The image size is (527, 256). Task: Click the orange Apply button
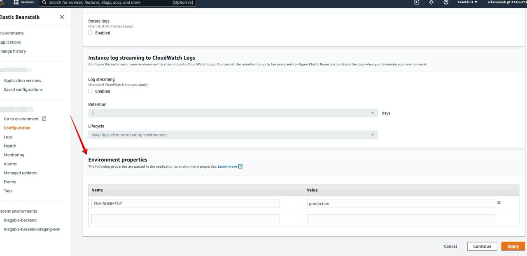point(513,247)
